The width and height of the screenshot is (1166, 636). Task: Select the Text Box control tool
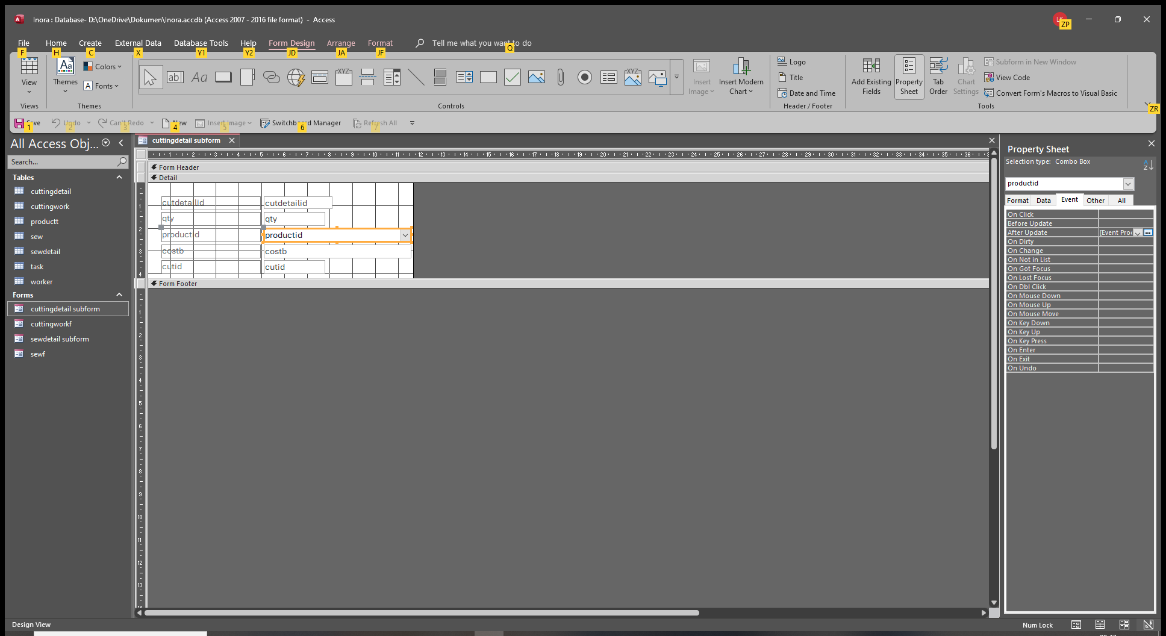coord(175,77)
